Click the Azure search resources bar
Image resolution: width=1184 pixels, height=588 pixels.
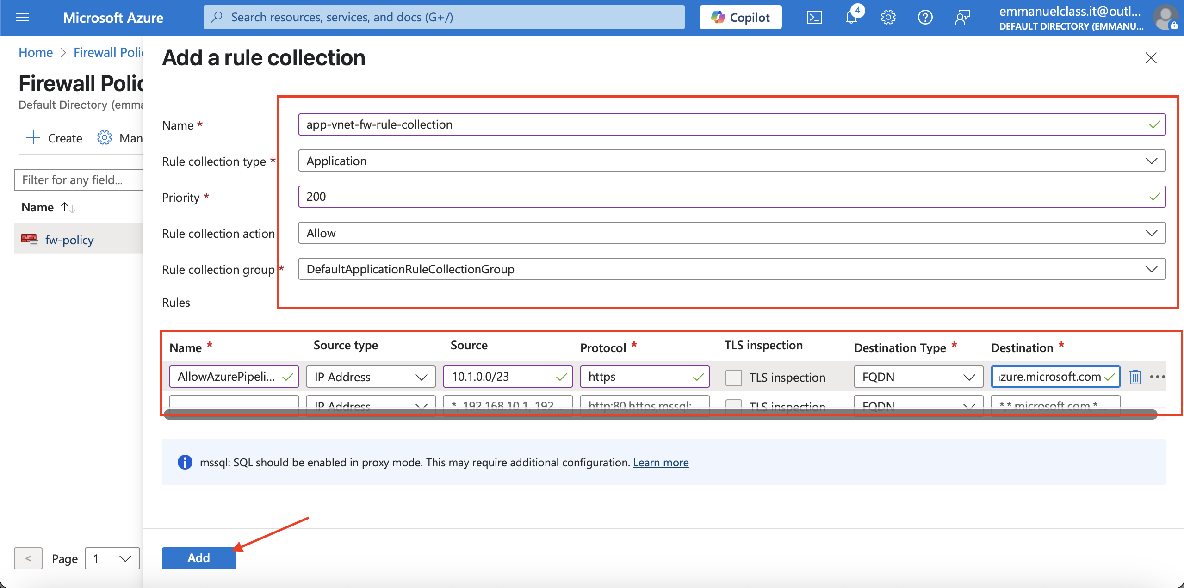pos(444,17)
